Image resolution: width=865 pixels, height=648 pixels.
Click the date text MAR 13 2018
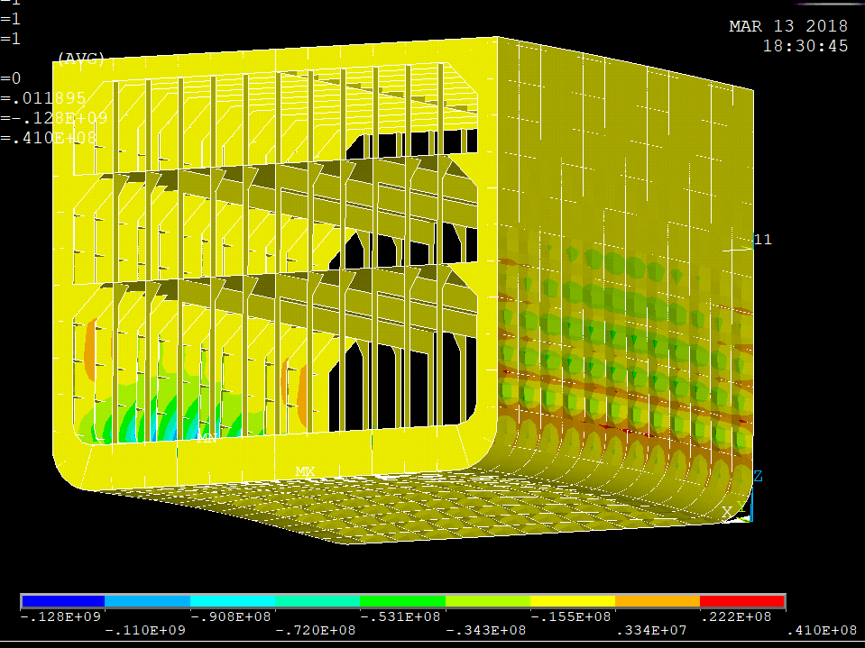point(788,27)
